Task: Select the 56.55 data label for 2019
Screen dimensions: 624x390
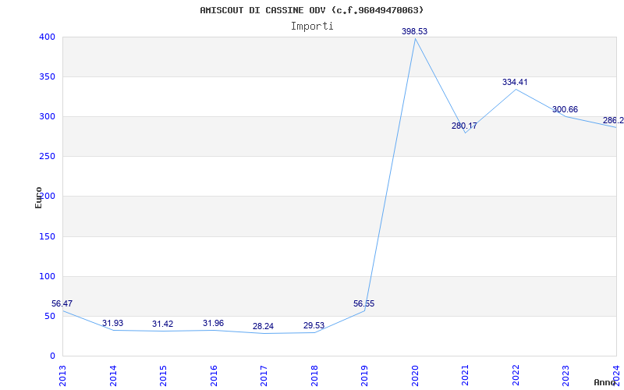Action: tap(363, 303)
